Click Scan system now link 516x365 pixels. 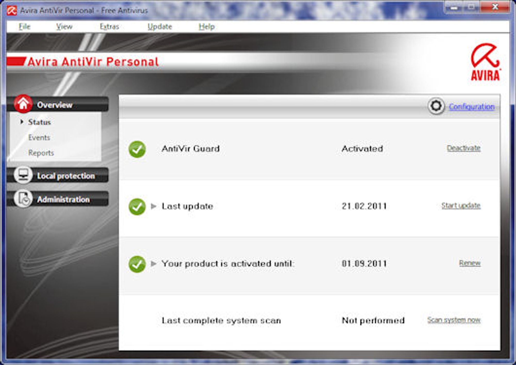point(454,320)
